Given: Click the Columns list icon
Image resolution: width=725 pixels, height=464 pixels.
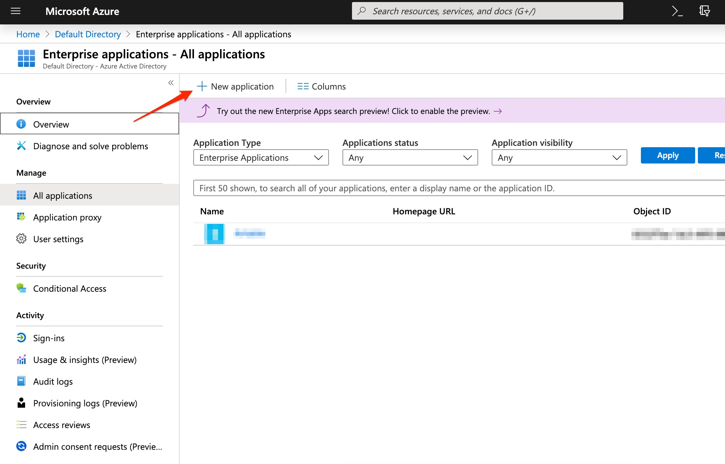Looking at the screenshot, I should [x=303, y=86].
